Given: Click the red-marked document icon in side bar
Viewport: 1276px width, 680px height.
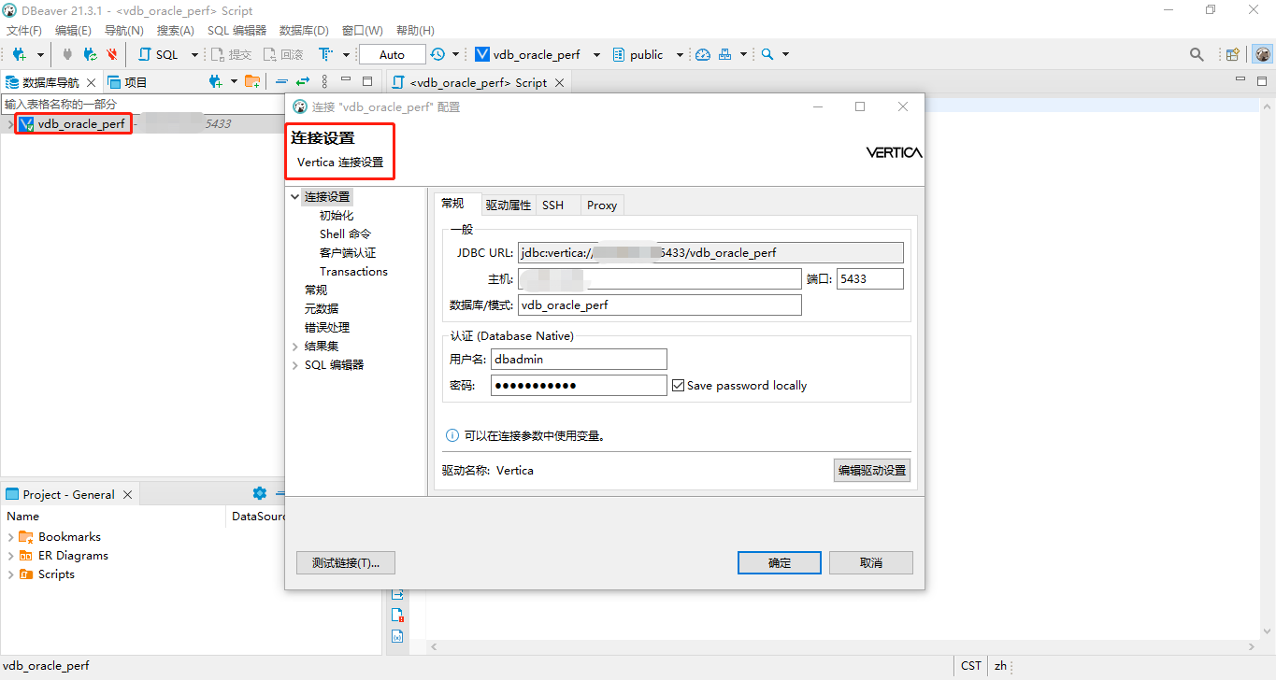Looking at the screenshot, I should click(x=397, y=615).
